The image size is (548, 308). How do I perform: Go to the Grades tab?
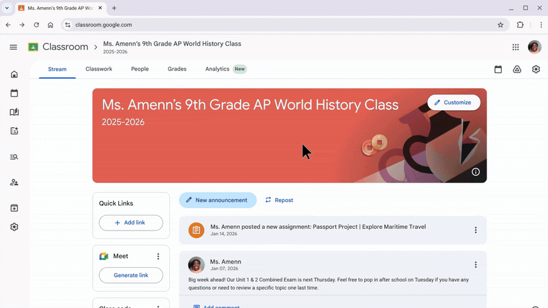(177, 69)
